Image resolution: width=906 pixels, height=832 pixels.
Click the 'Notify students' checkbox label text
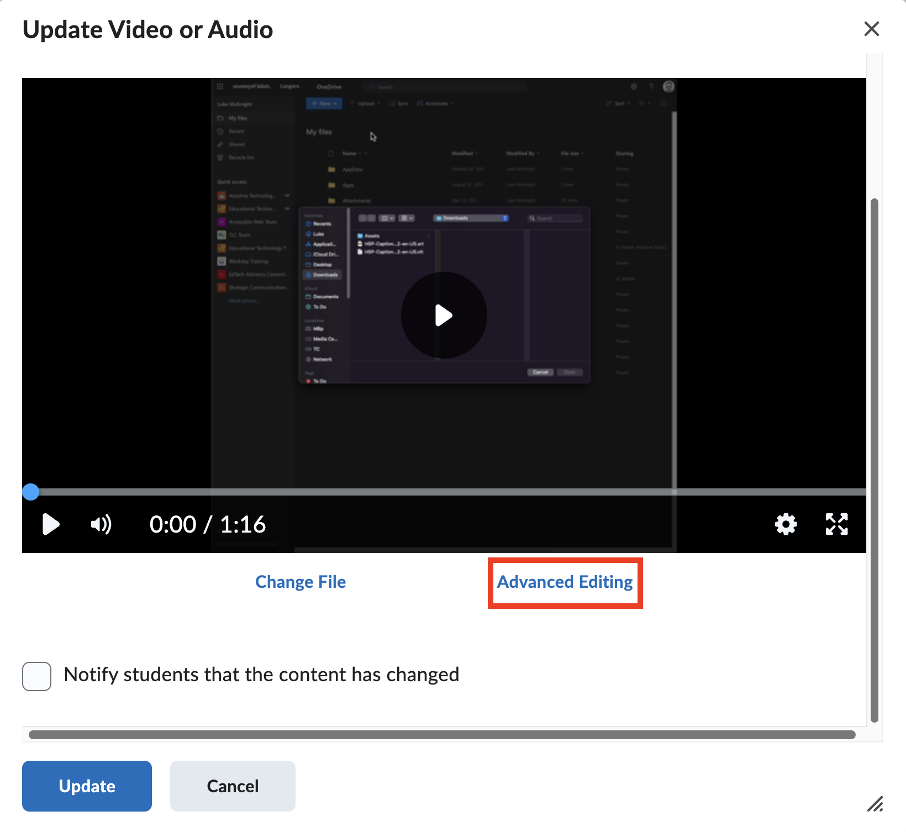tap(261, 675)
